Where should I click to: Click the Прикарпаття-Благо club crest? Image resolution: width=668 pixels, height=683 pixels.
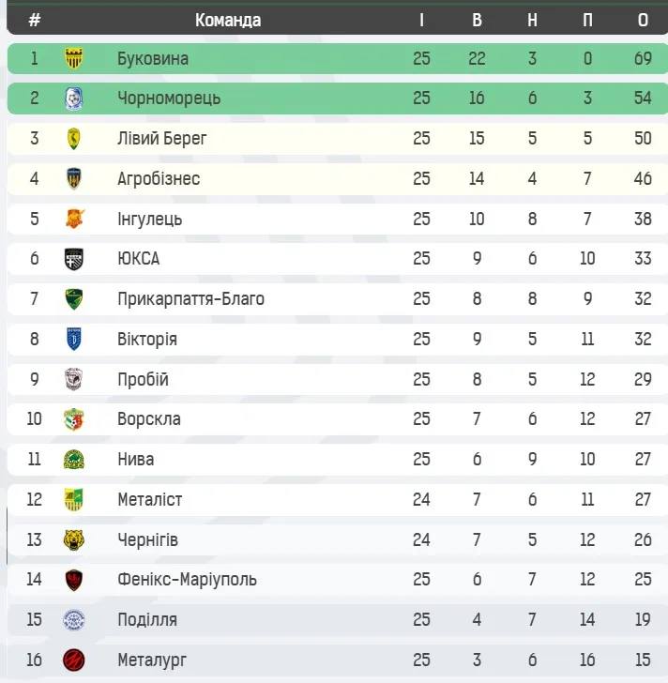click(x=73, y=299)
